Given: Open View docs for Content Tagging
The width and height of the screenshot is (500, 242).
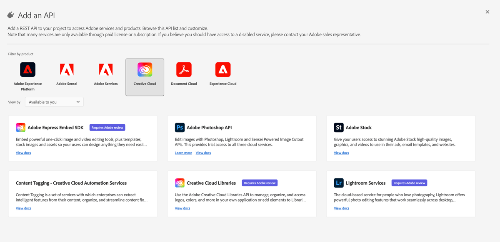Looking at the screenshot, I should pyautogui.click(x=23, y=208).
